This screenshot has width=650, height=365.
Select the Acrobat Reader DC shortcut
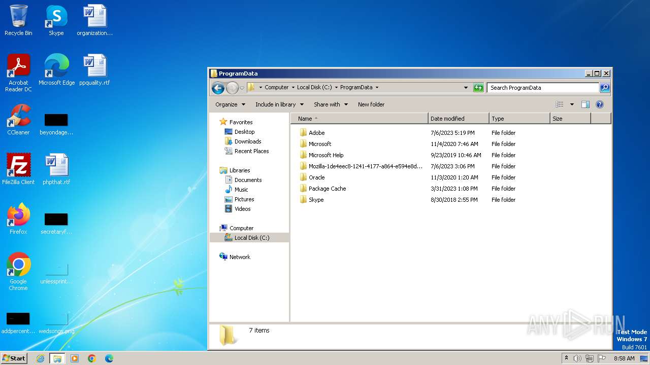click(x=18, y=73)
